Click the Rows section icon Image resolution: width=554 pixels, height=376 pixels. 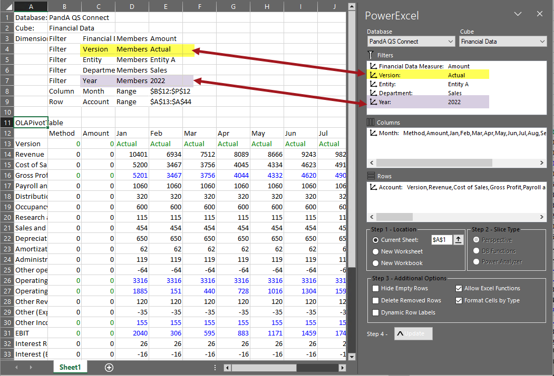coord(371,176)
